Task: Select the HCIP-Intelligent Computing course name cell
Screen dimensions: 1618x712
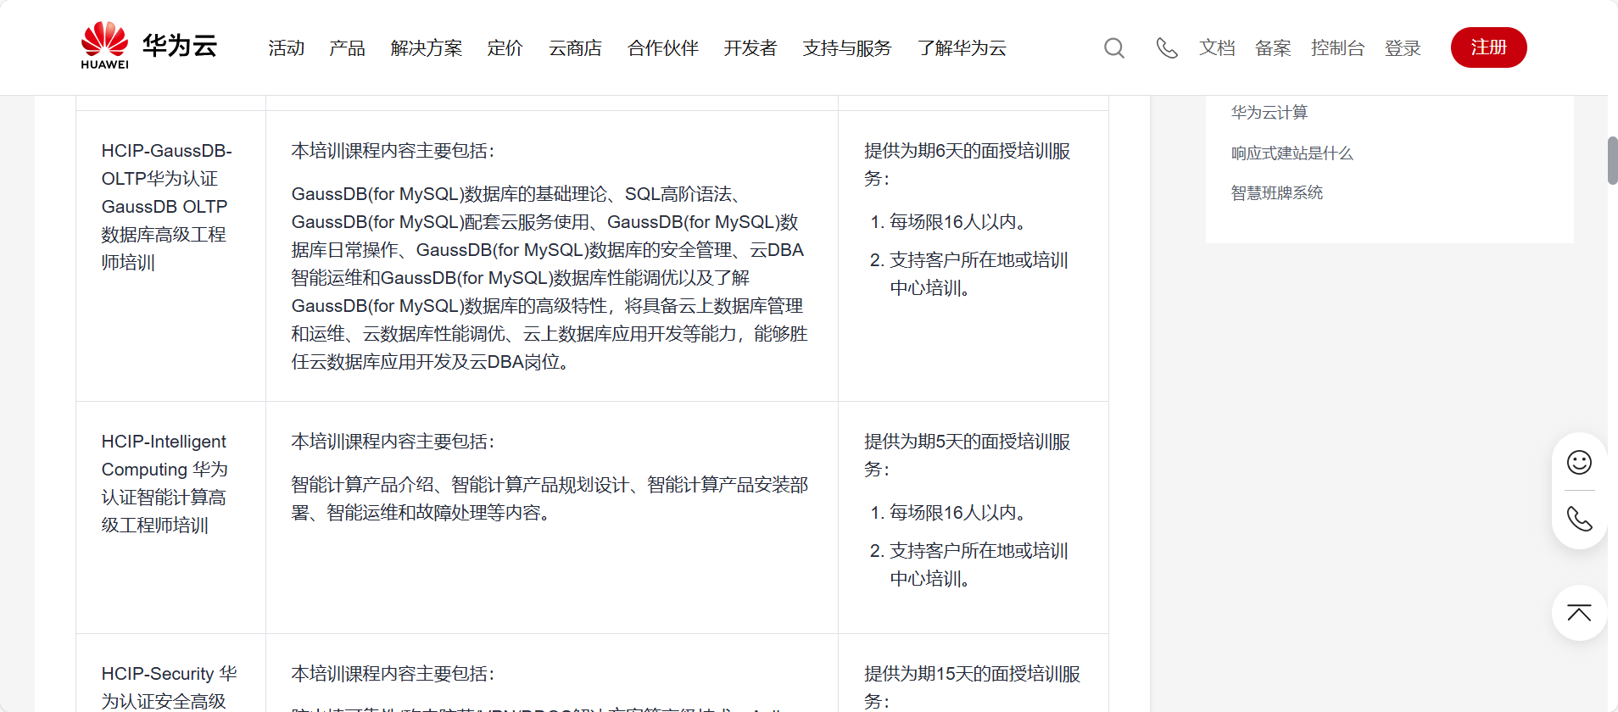Action: tap(170, 517)
